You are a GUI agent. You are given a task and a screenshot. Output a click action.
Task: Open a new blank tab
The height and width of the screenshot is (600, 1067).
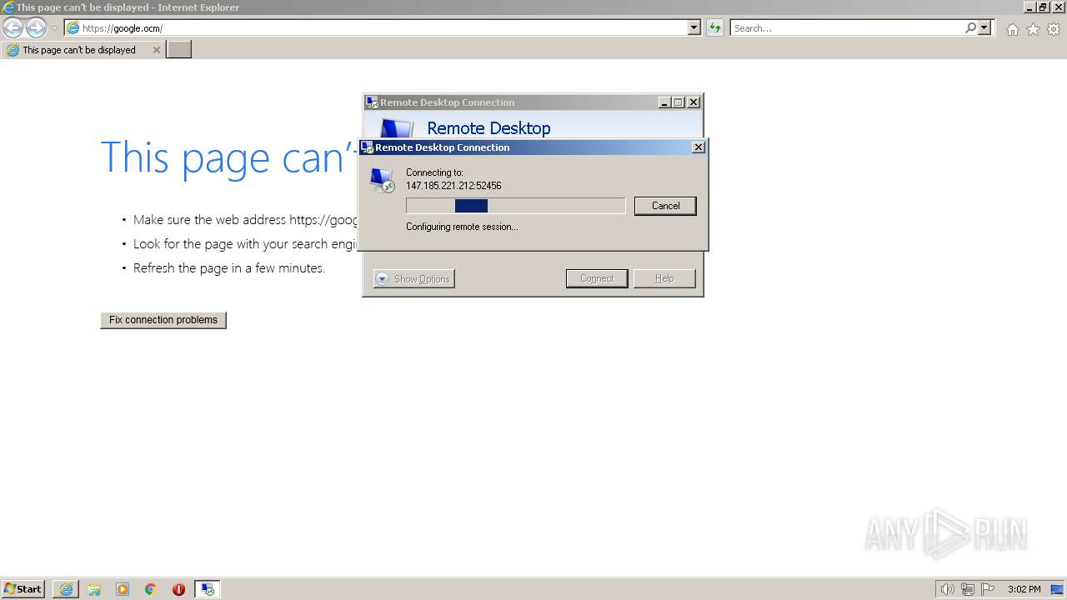pyautogui.click(x=179, y=50)
